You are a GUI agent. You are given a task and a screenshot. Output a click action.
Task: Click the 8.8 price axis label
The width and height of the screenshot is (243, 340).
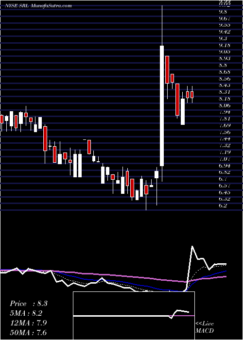223,65
